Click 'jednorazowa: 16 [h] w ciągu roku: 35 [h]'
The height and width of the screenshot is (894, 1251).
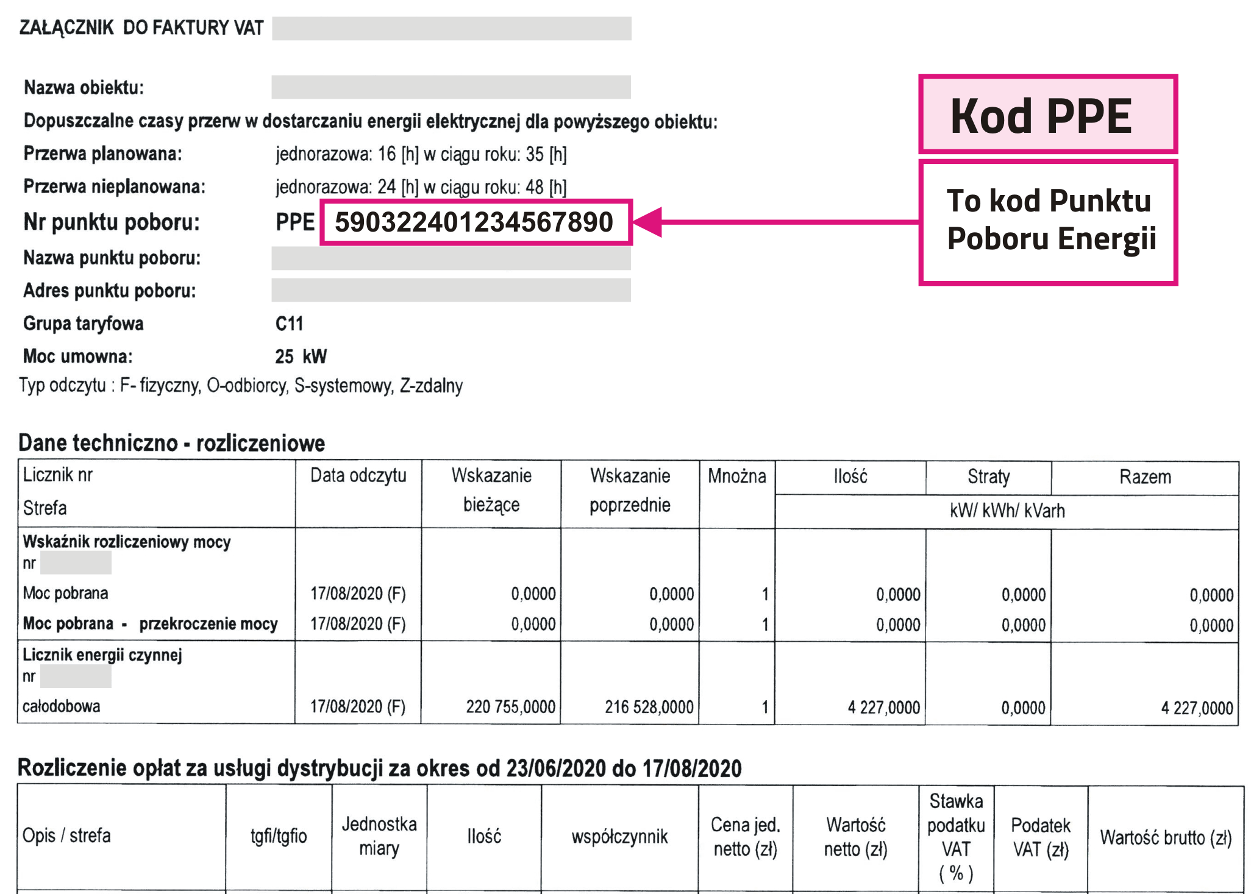click(x=421, y=154)
